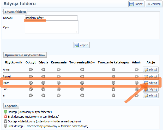Click Paweł's Edycja permission icon
163x130 pixels.
(43, 77)
